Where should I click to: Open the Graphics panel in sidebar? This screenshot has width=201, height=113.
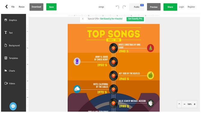point(11,20)
